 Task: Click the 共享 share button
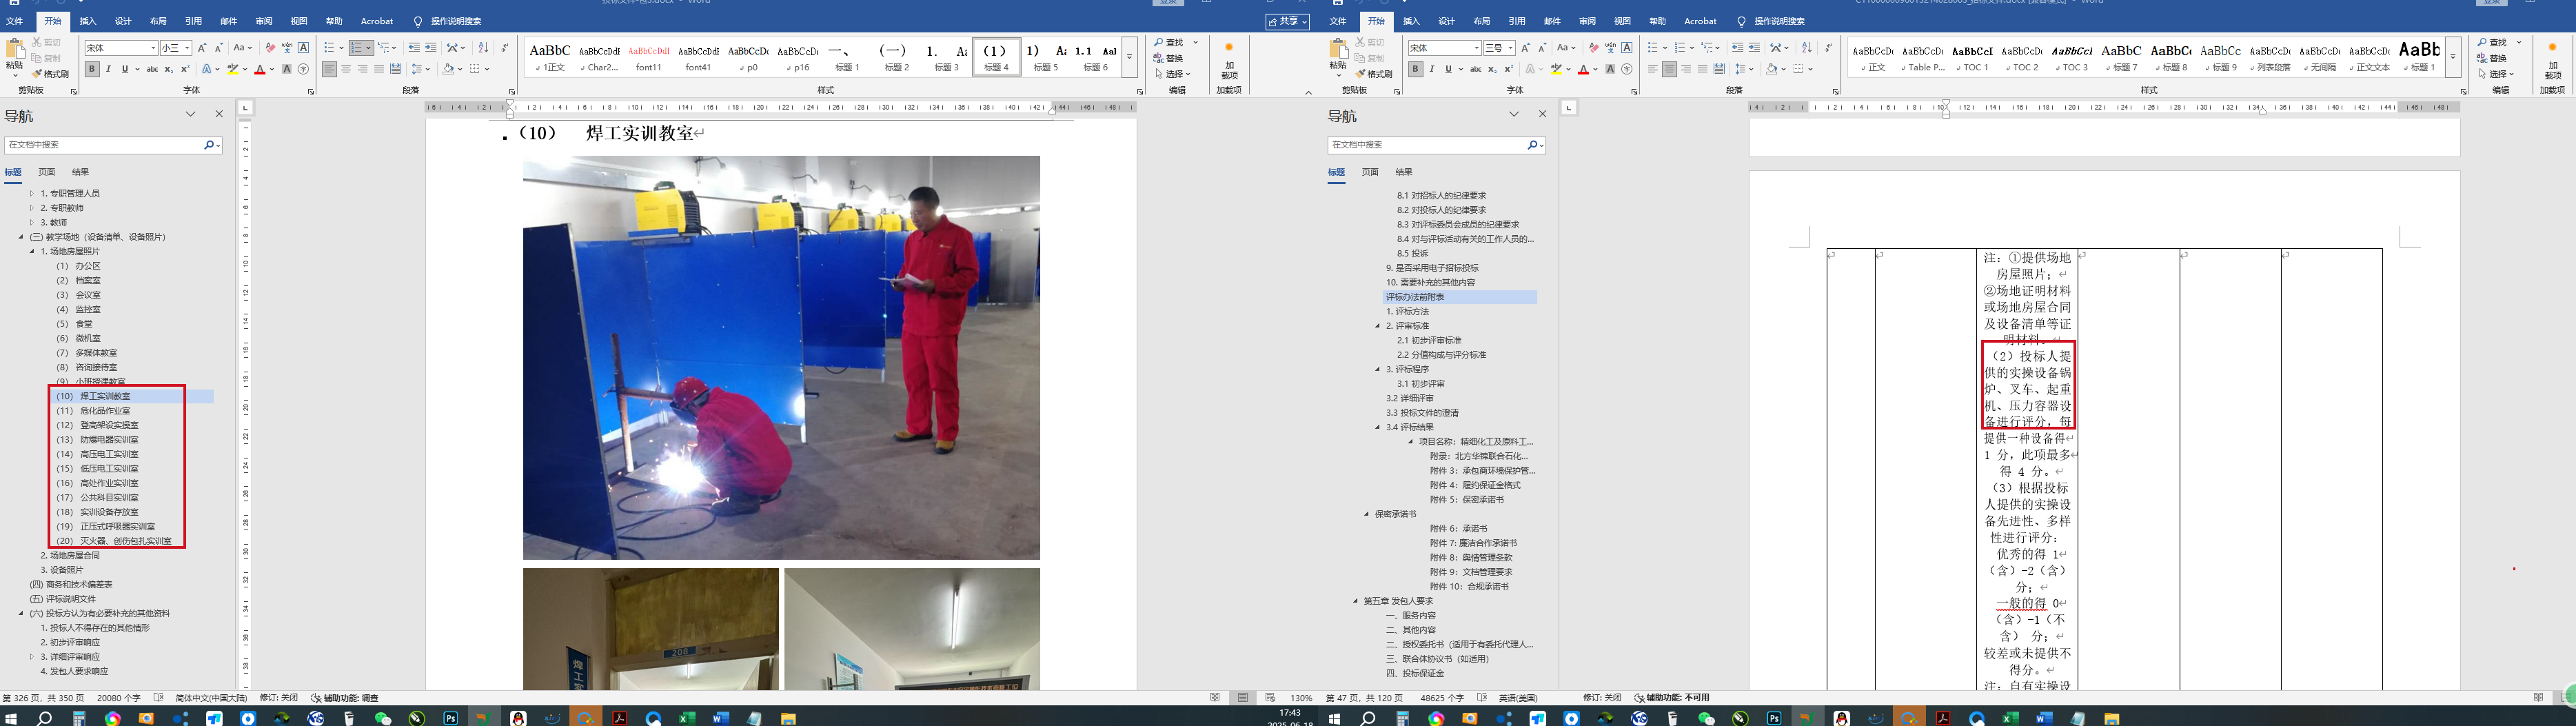[x=1287, y=21]
